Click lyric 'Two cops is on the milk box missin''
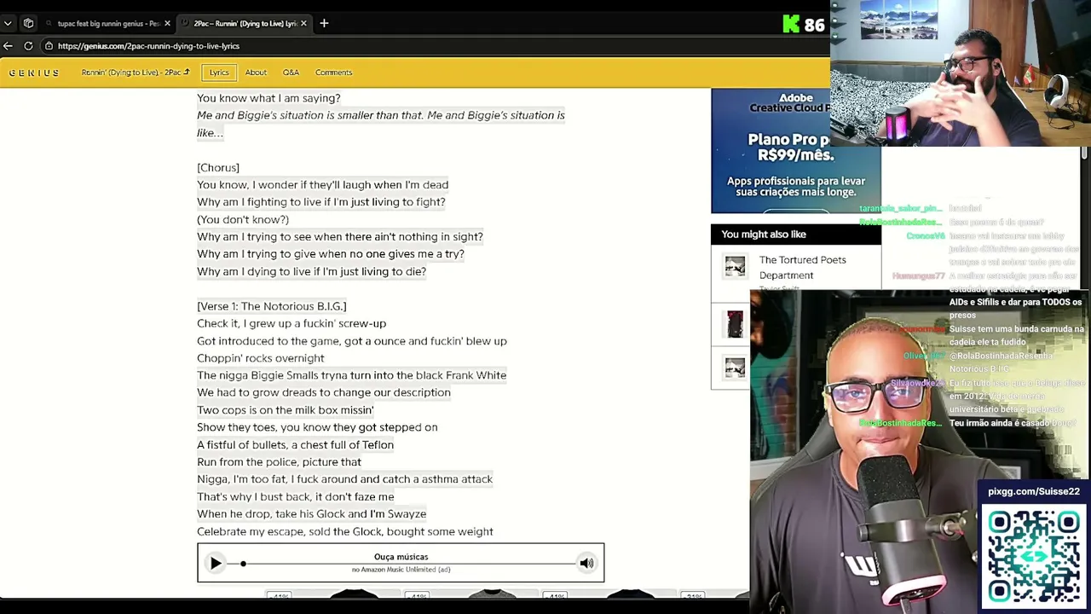Viewport: 1091px width, 614px height. (286, 410)
